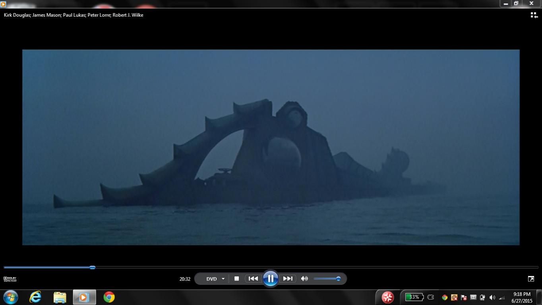Click the 20:32 elapsed time display

click(x=185, y=279)
